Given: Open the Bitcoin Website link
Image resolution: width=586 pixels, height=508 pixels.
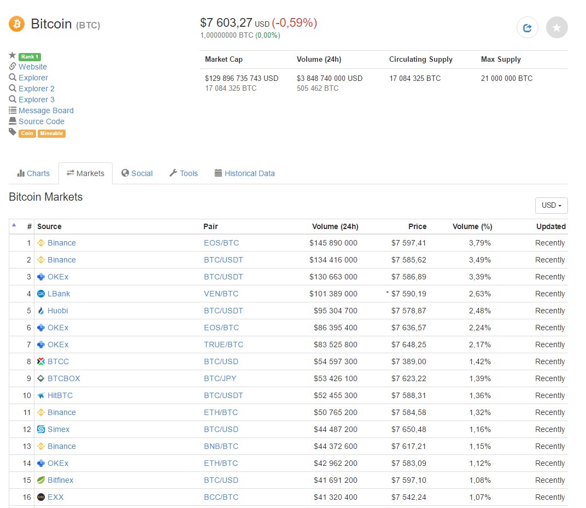Looking at the screenshot, I should [x=32, y=67].
